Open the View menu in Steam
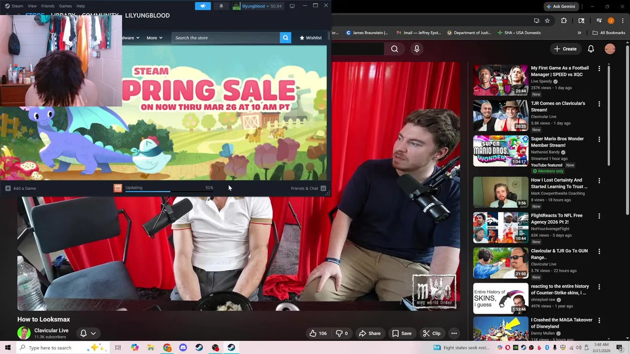Image resolution: width=630 pixels, height=354 pixels. pos(32,6)
